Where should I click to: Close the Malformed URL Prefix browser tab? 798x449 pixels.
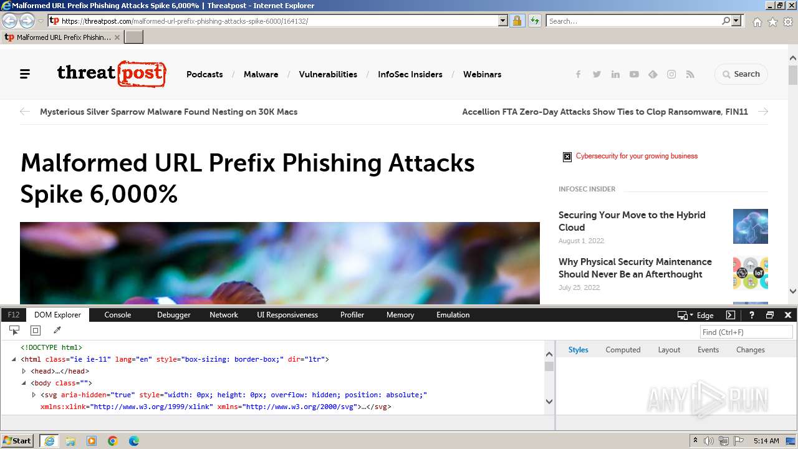[117, 37]
